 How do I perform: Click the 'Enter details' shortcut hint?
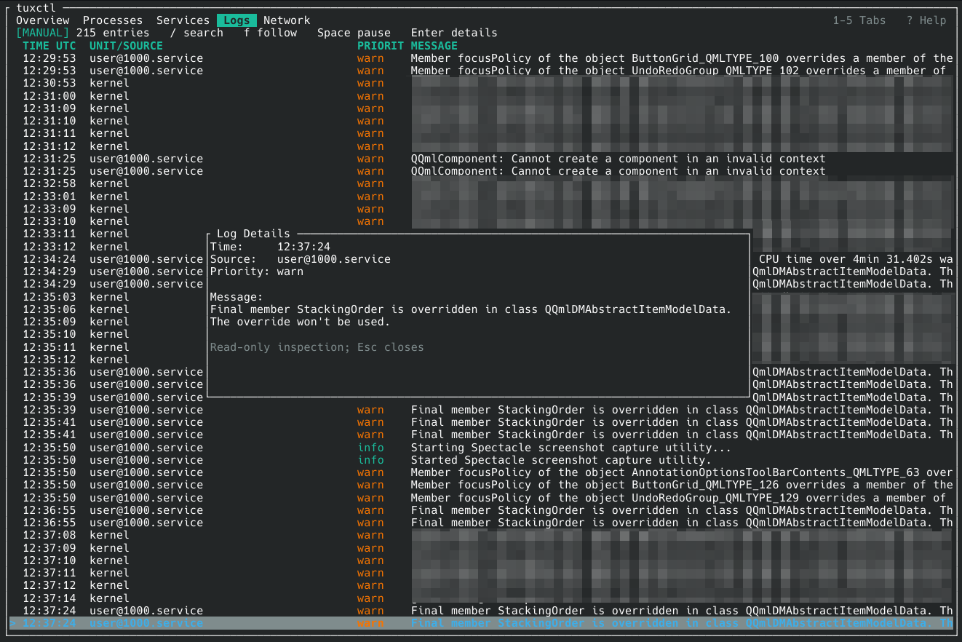coord(454,33)
